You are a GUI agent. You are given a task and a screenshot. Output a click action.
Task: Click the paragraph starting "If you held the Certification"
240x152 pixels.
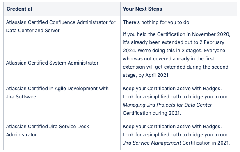click(176, 55)
